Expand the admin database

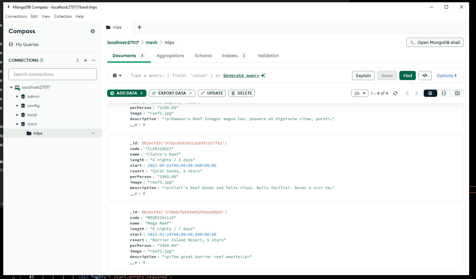[17, 97]
